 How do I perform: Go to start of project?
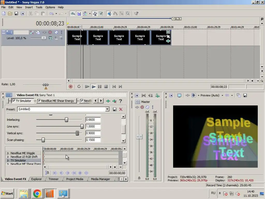[x=114, y=87]
